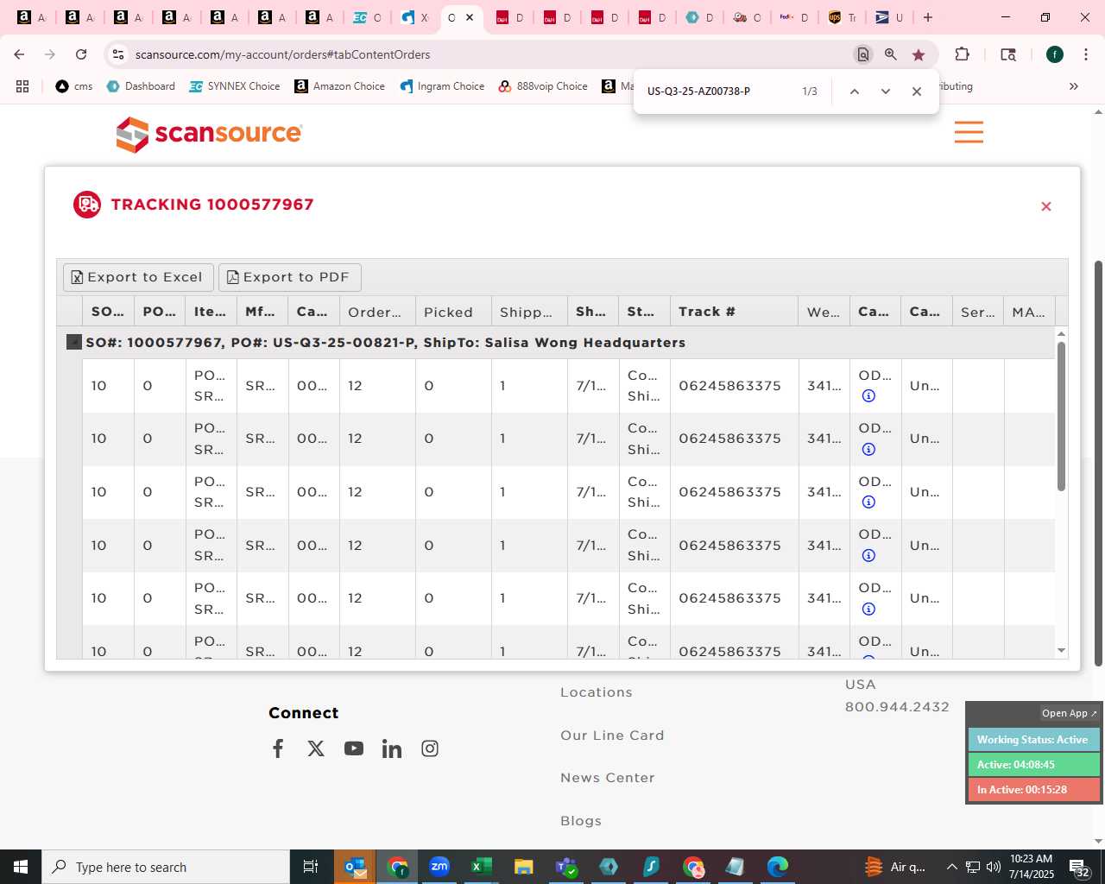Open the bookmarks apps grid icon

22,86
